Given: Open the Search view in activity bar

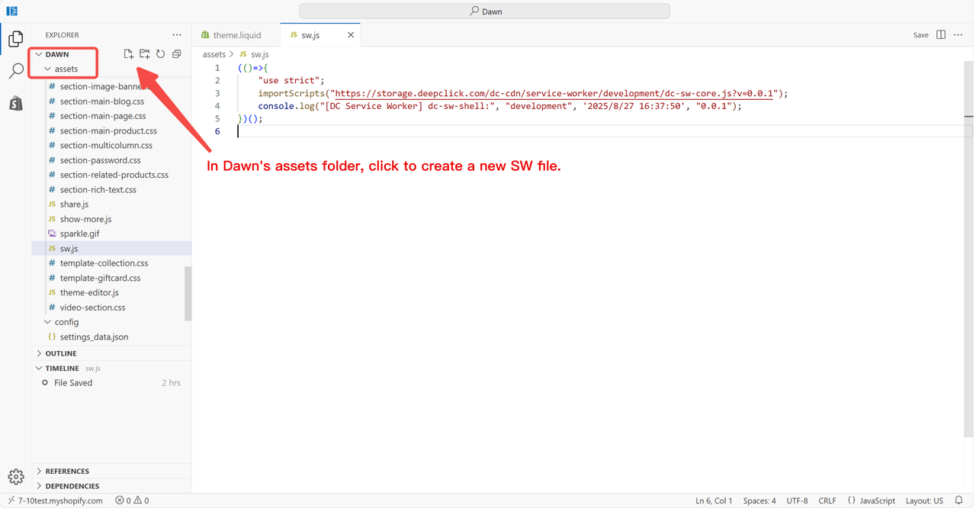Looking at the screenshot, I should pos(16,72).
